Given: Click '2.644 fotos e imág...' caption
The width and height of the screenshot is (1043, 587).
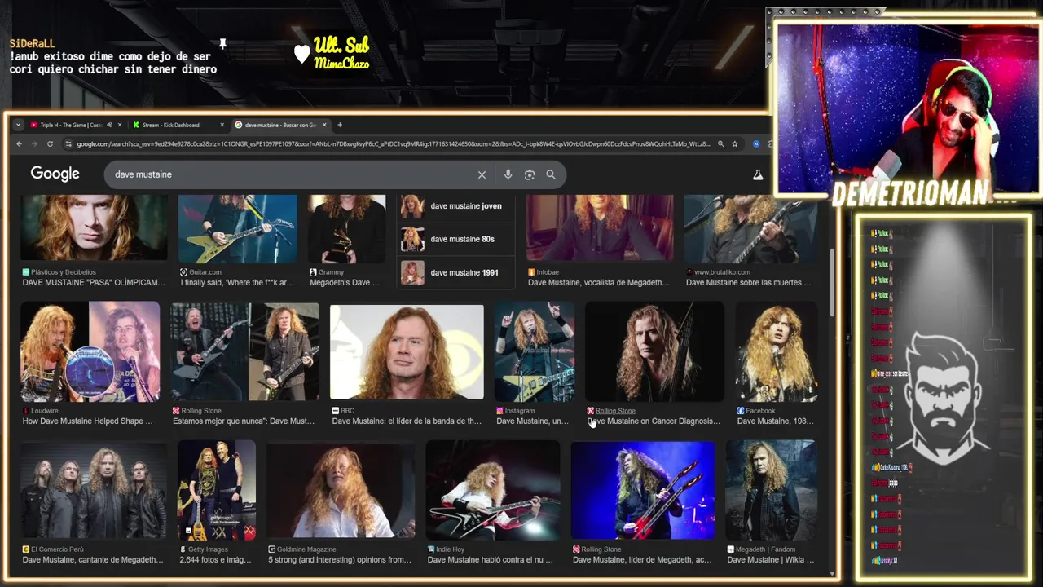Looking at the screenshot, I should 216,560.
